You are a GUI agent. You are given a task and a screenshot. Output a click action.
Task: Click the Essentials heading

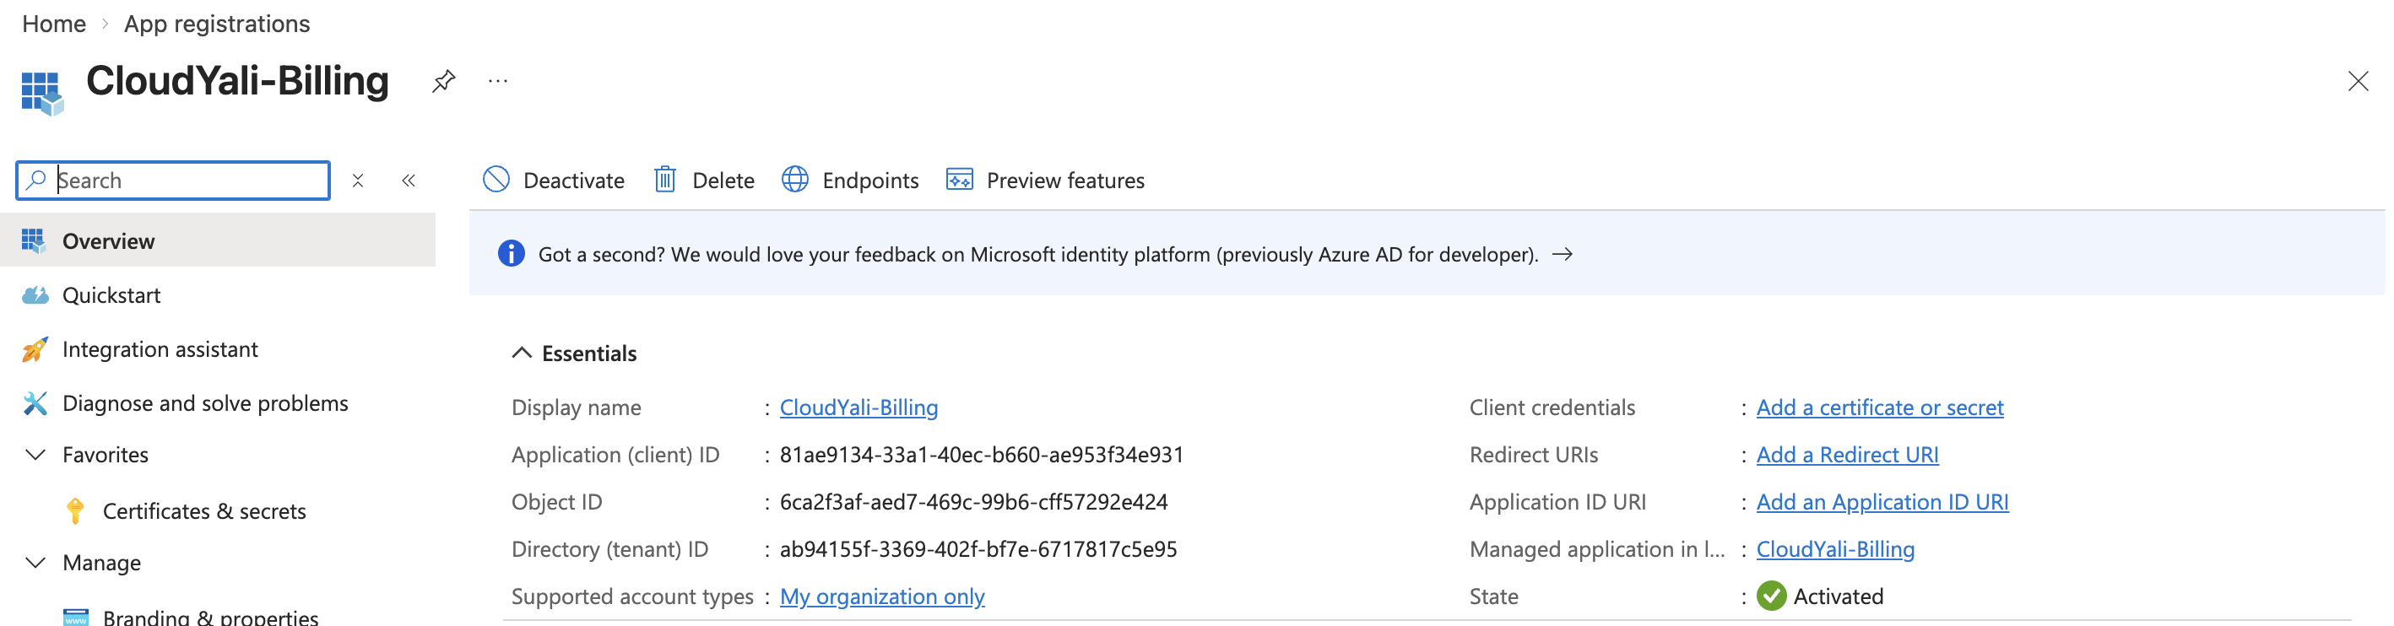coord(589,353)
